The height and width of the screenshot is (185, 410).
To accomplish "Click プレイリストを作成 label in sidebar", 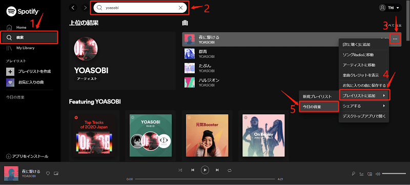I will (34, 71).
